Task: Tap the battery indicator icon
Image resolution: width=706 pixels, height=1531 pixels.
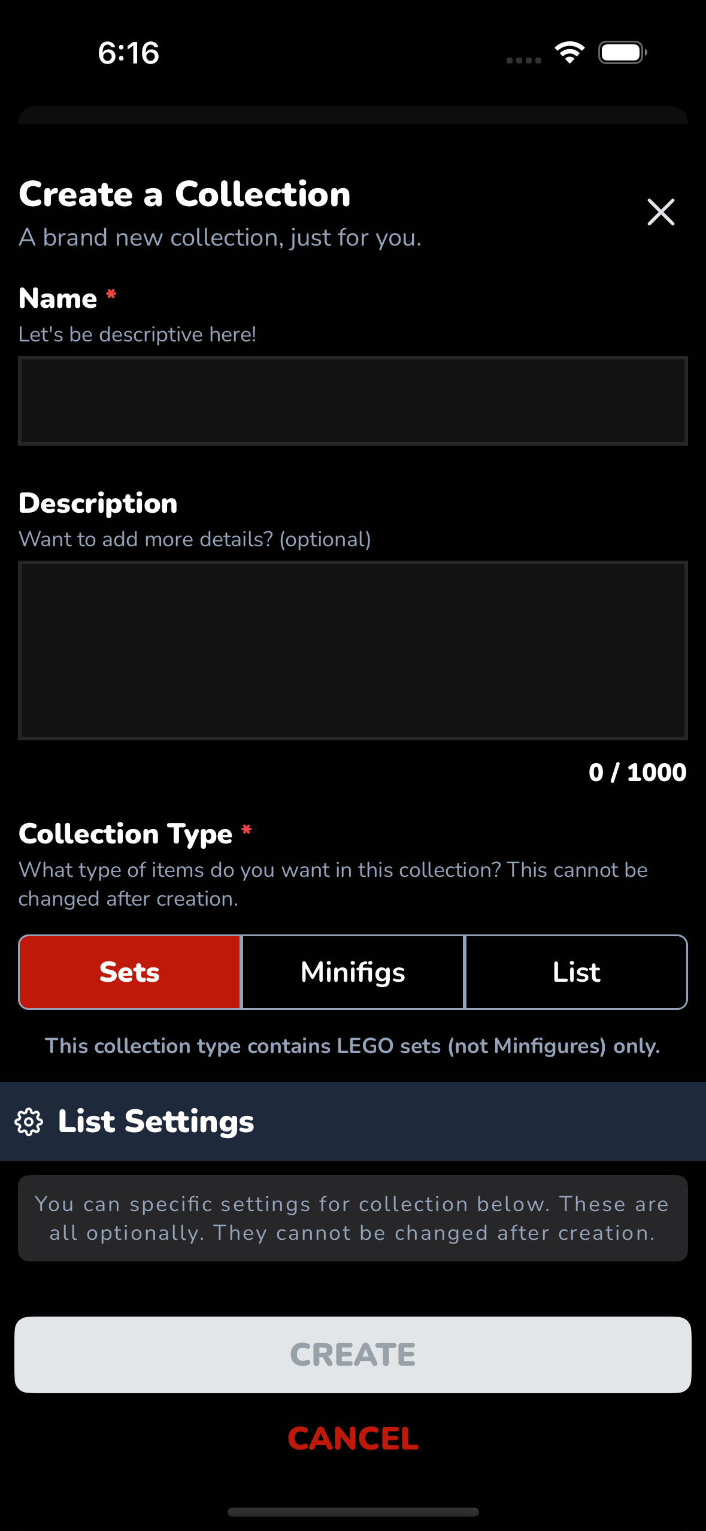Action: (x=622, y=53)
